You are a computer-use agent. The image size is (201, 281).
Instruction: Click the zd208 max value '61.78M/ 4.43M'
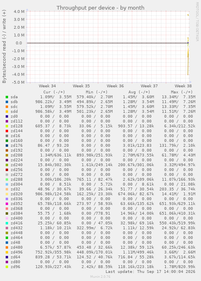point(179,155)
